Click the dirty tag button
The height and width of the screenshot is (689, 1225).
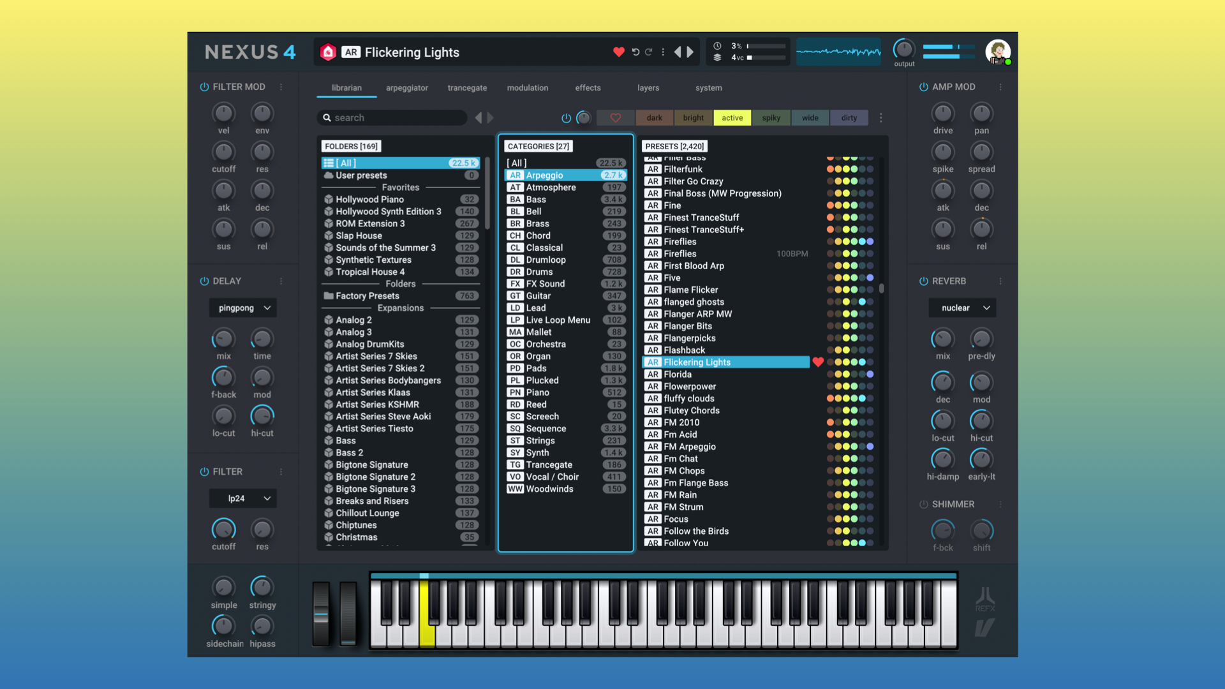[x=849, y=118]
